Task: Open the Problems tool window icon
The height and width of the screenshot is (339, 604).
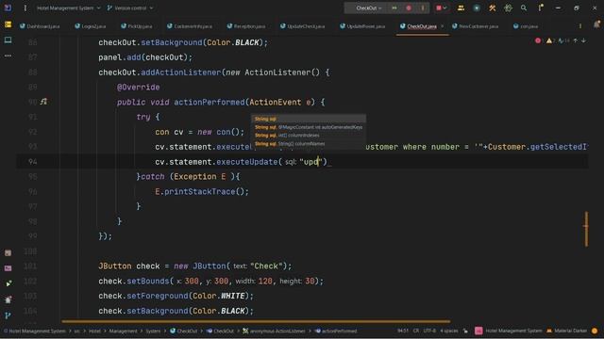Action: click(8, 299)
